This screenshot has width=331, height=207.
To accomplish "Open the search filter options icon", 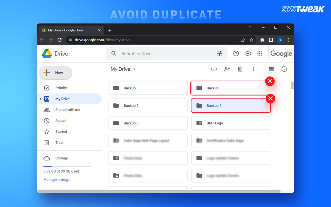I will coord(220,53).
